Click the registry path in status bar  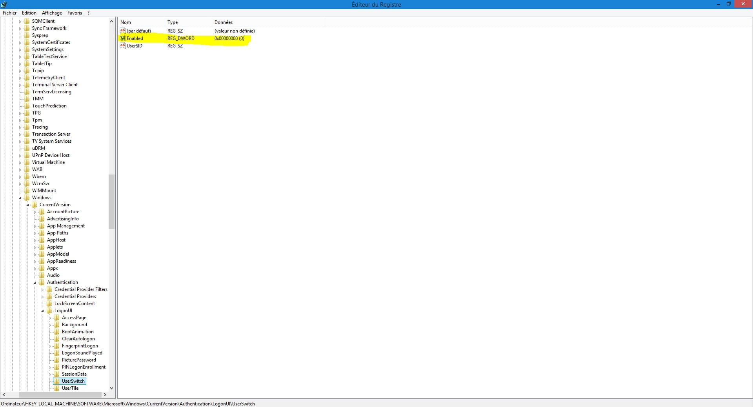pyautogui.click(x=128, y=403)
